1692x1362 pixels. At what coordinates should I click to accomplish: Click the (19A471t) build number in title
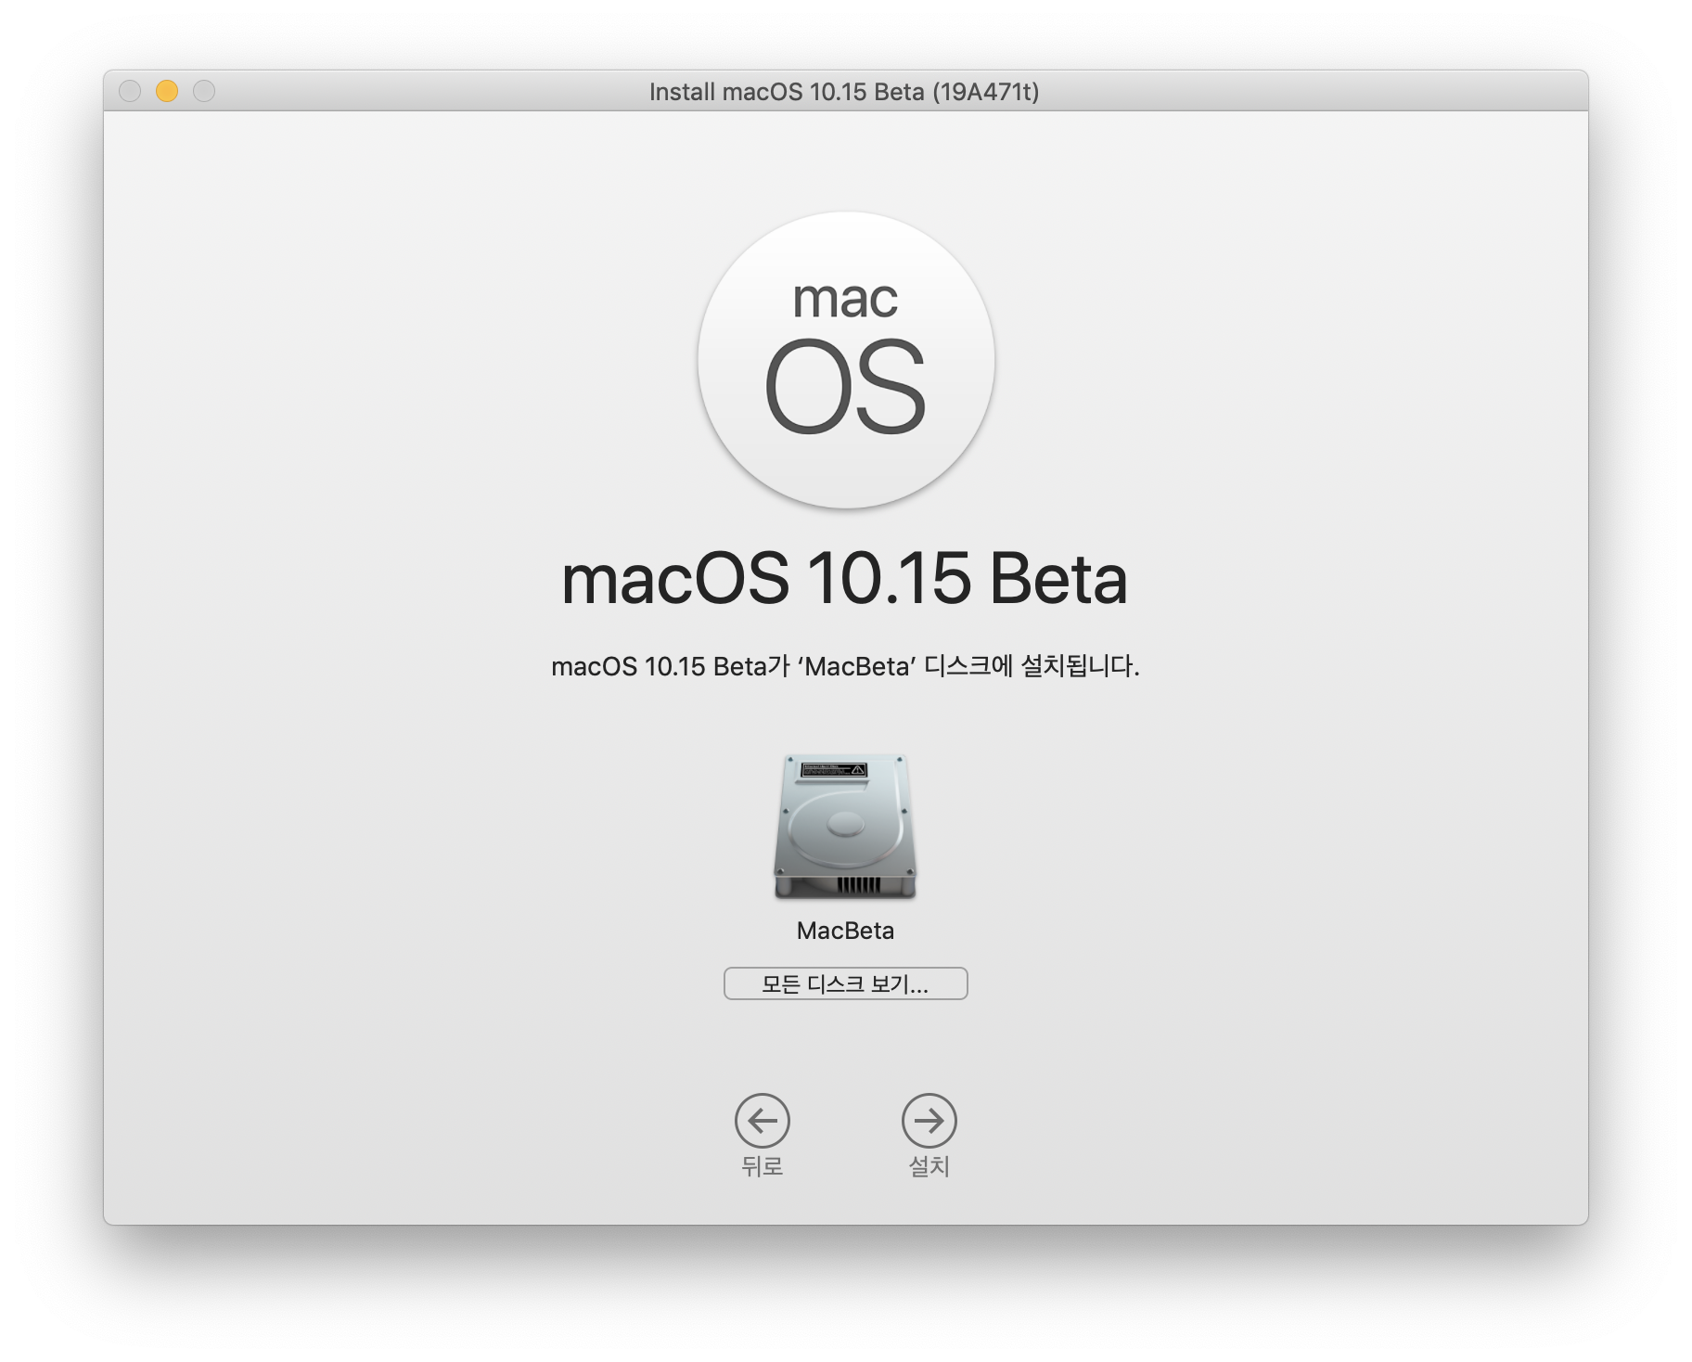pos(985,92)
